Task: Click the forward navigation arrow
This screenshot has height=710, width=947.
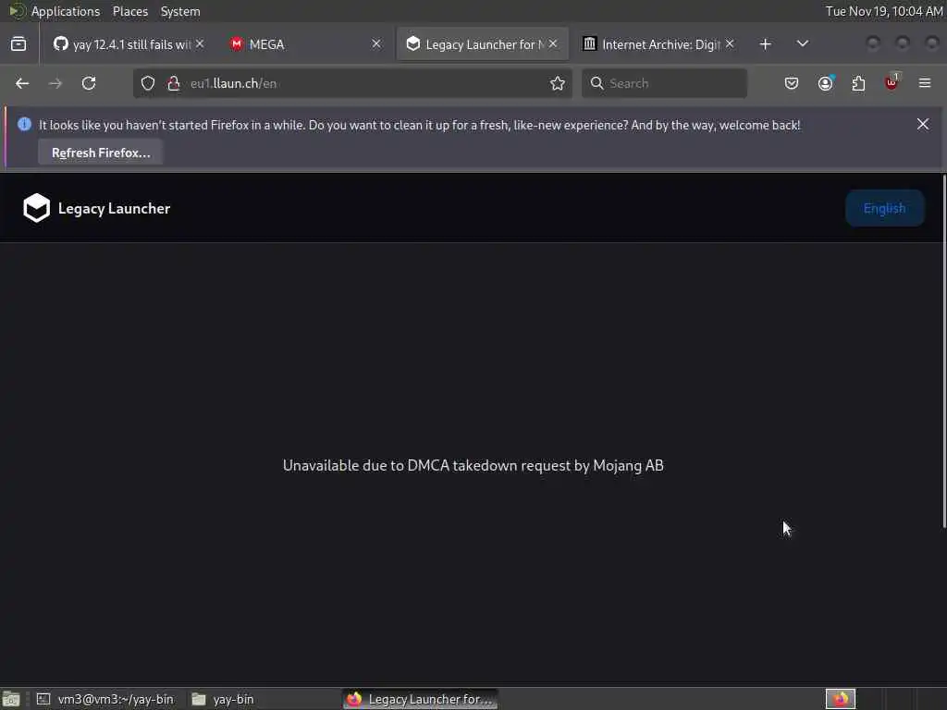Action: point(55,83)
